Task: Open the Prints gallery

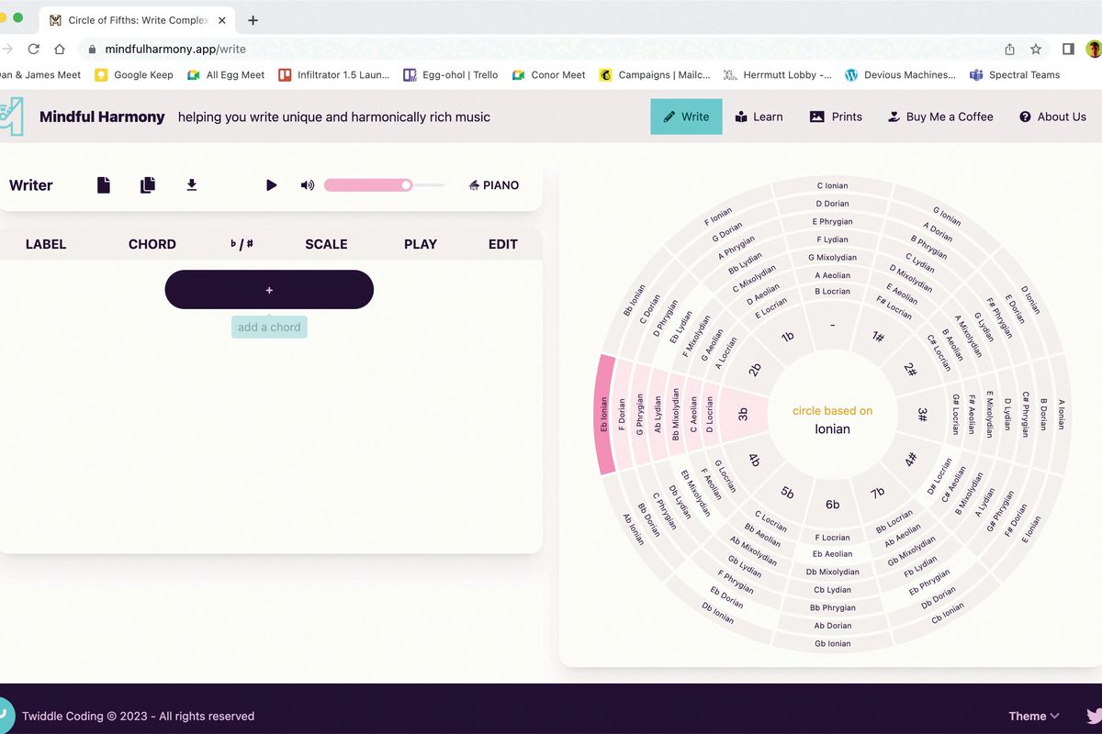Action: pos(835,117)
